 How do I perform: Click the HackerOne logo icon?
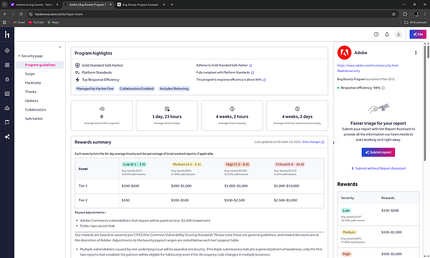[7, 34]
